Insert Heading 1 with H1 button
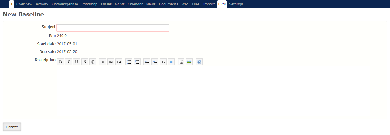The width and height of the screenshot is (390, 135). pos(103,62)
